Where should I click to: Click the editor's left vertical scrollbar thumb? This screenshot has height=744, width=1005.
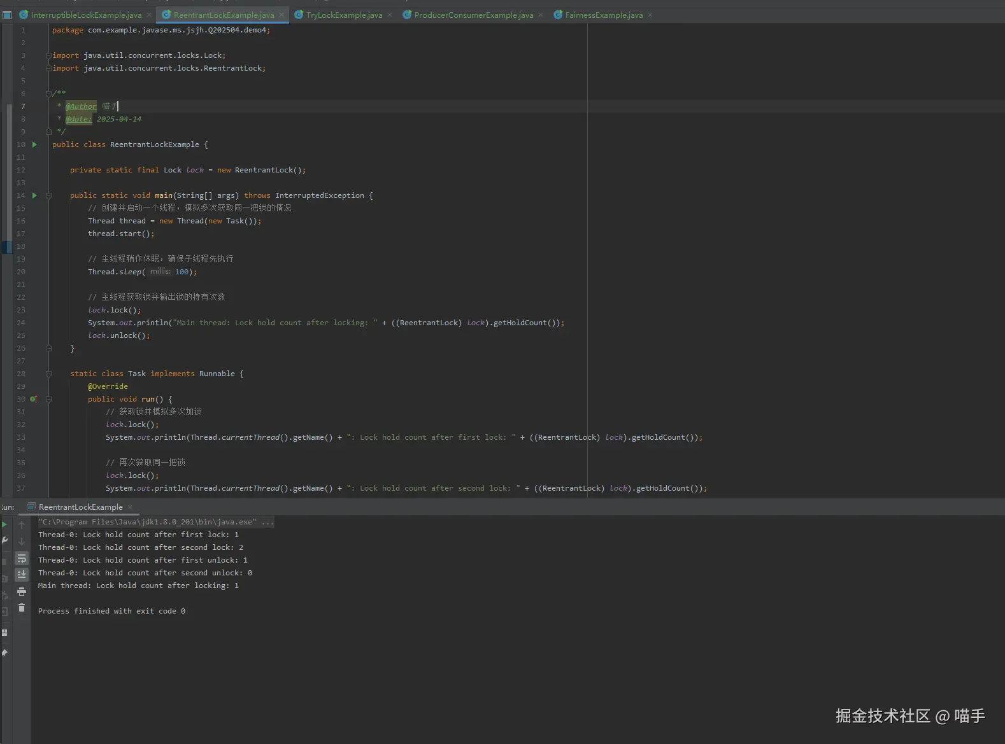pyautogui.click(x=9, y=172)
